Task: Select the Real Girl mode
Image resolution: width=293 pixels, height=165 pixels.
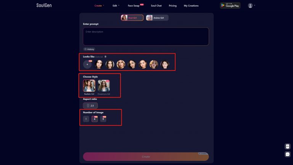Action: (132, 18)
